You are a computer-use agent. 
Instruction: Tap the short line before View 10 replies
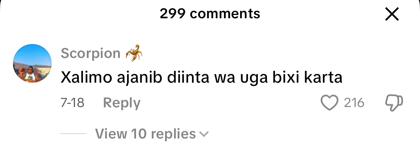[73, 134]
